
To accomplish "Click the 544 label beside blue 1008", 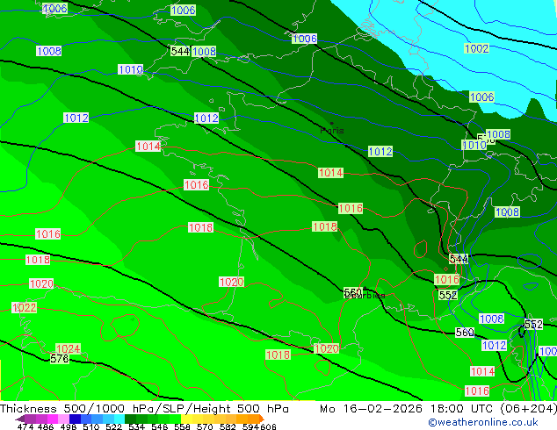I will click(180, 51).
